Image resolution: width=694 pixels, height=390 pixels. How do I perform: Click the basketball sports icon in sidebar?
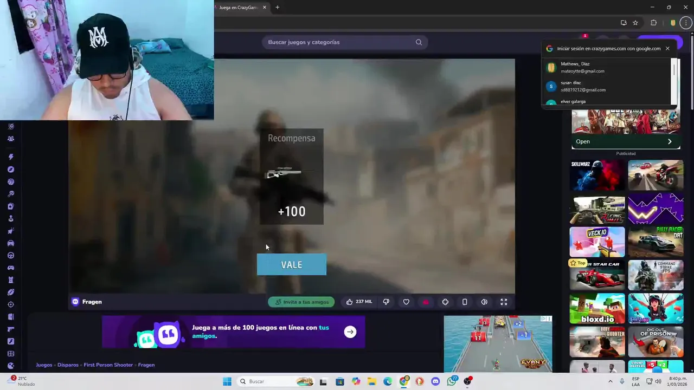pyautogui.click(x=11, y=182)
